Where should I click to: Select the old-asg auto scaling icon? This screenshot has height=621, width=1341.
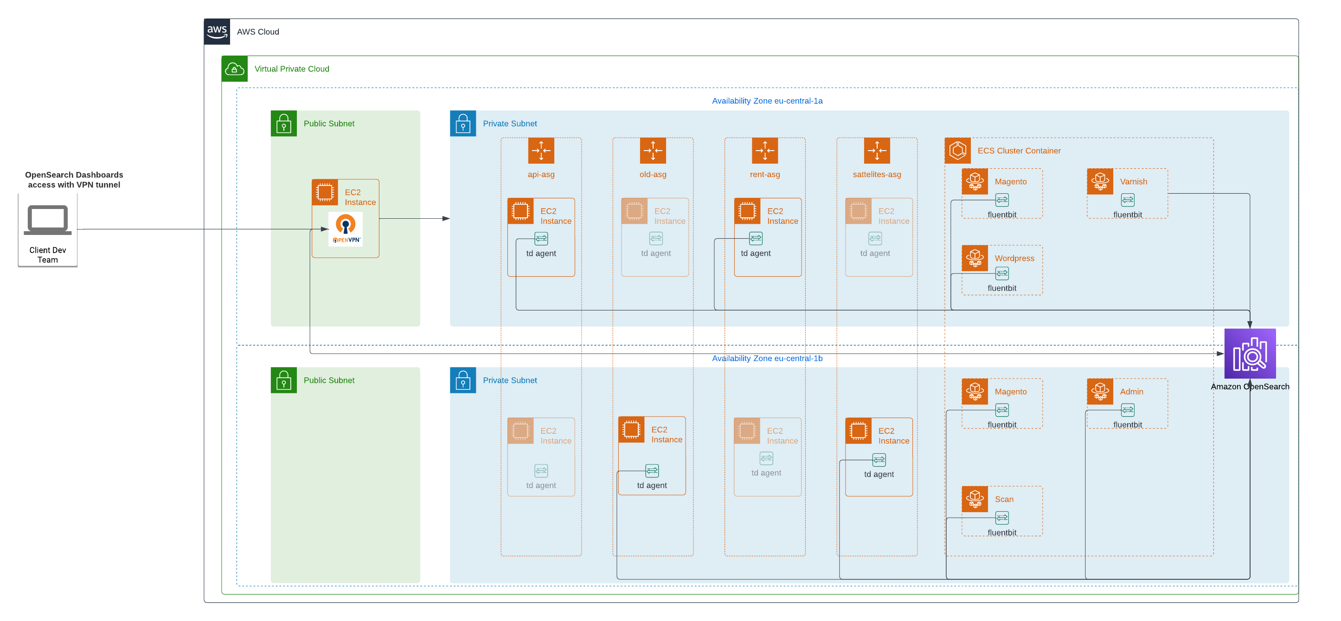(x=653, y=151)
